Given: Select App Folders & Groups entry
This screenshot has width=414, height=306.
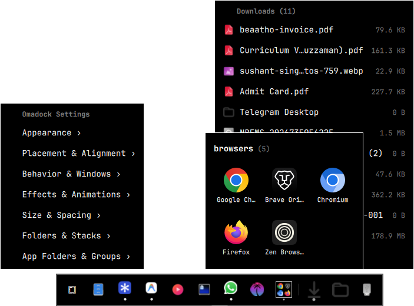Looking at the screenshot, I should point(72,256).
